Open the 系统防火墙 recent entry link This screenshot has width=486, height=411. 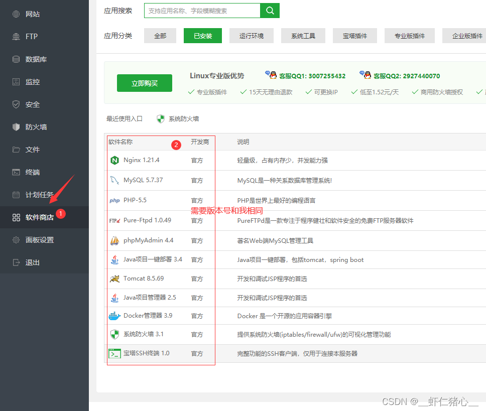tap(184, 119)
